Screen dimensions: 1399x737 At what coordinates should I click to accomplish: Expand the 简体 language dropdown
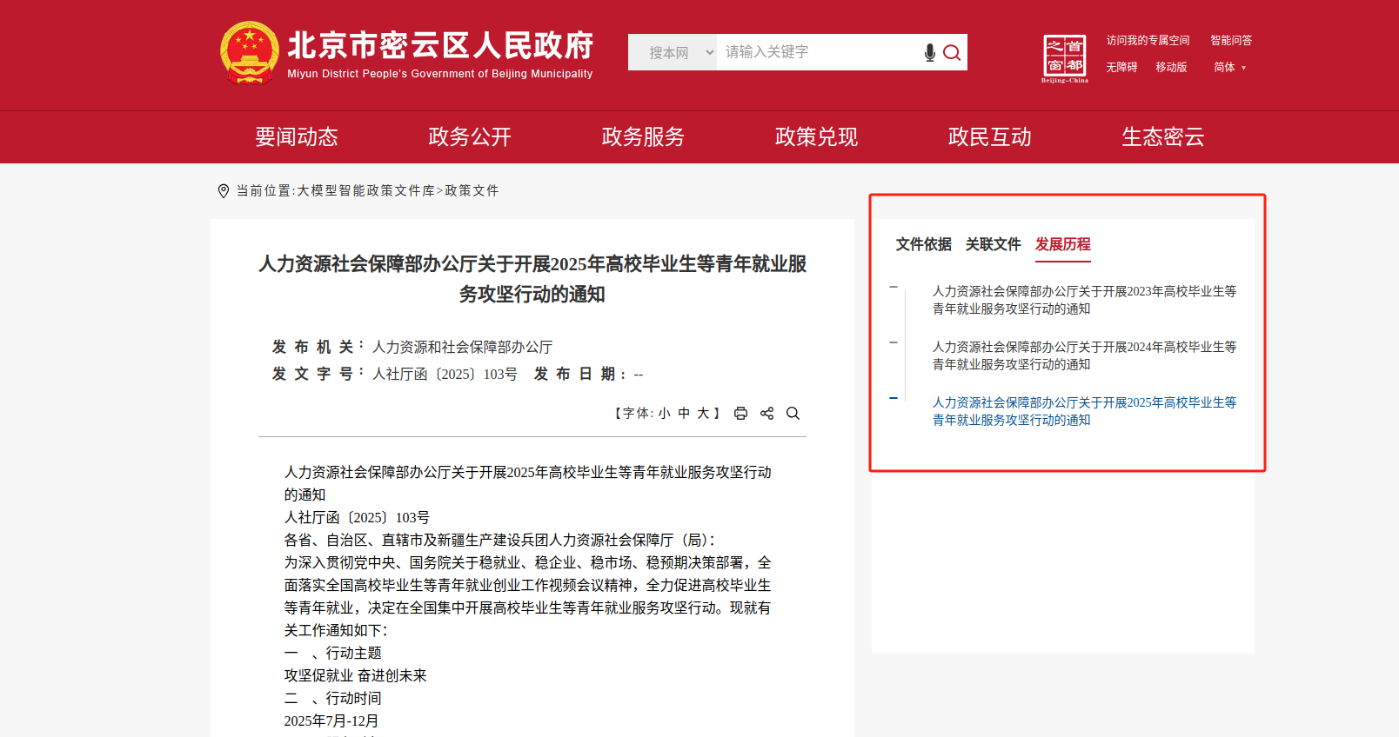1229,68
